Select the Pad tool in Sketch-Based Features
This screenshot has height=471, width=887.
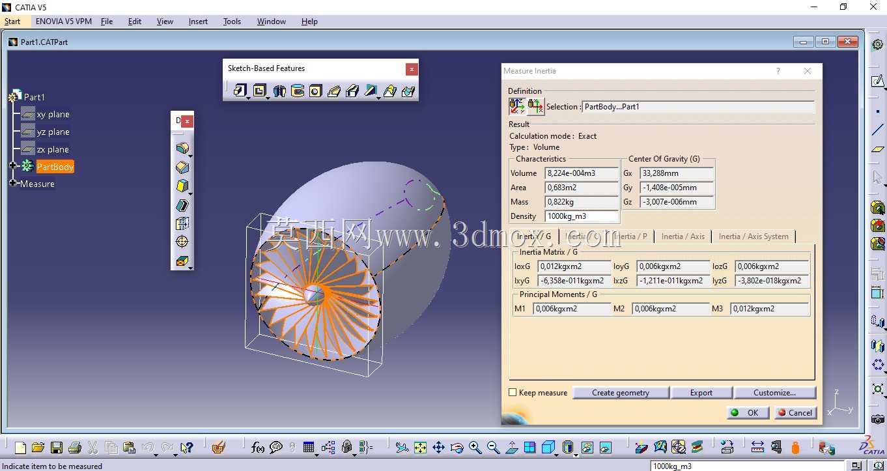point(239,91)
